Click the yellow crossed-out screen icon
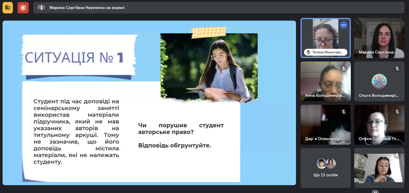409x193 pixels. 8,8
